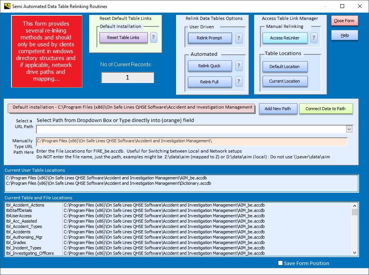Click the help question mark beside Reset Table Links
369x275 pixels.
(x=153, y=37)
